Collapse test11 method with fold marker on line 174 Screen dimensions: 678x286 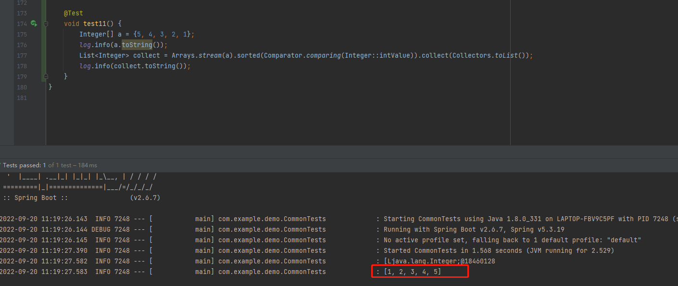(x=46, y=24)
